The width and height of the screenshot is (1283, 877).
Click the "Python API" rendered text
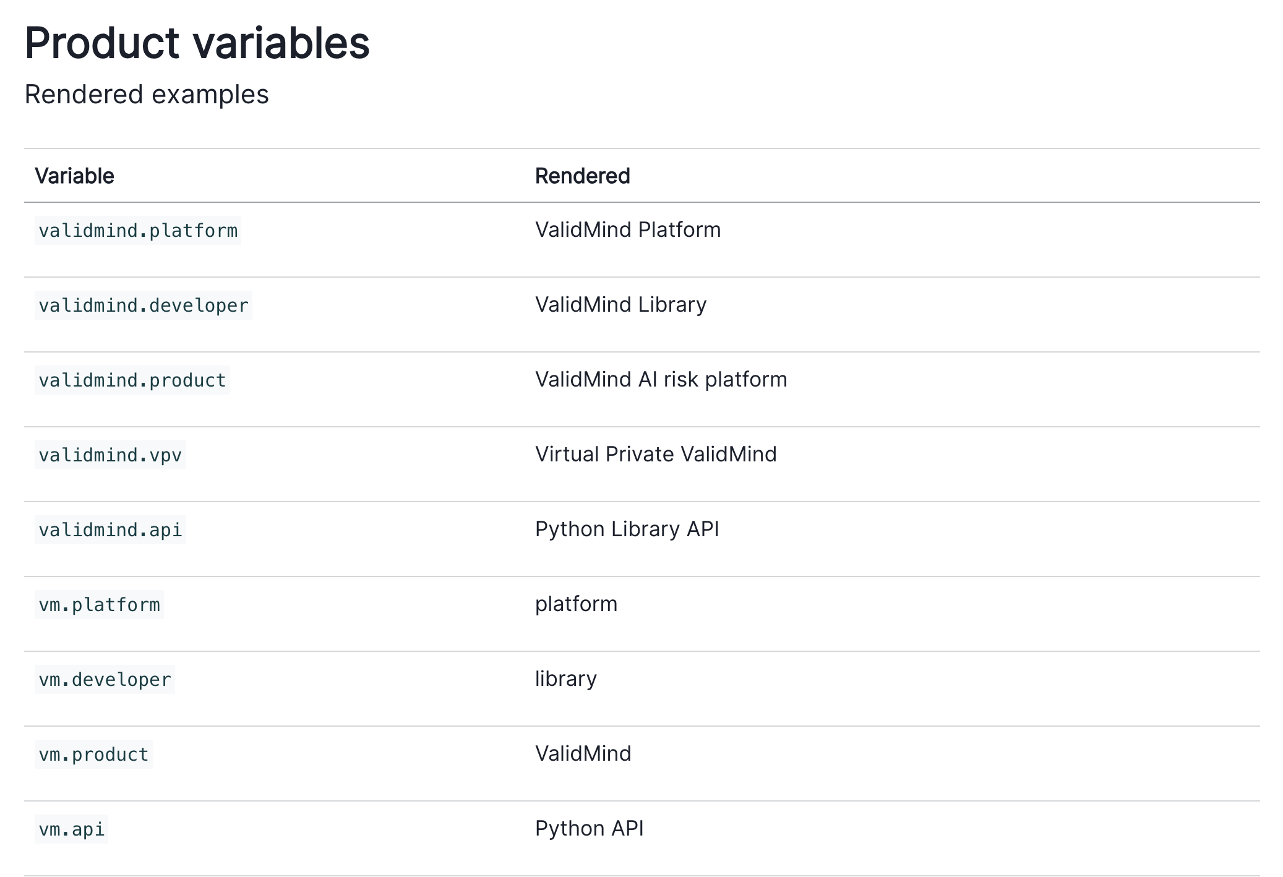click(x=589, y=829)
